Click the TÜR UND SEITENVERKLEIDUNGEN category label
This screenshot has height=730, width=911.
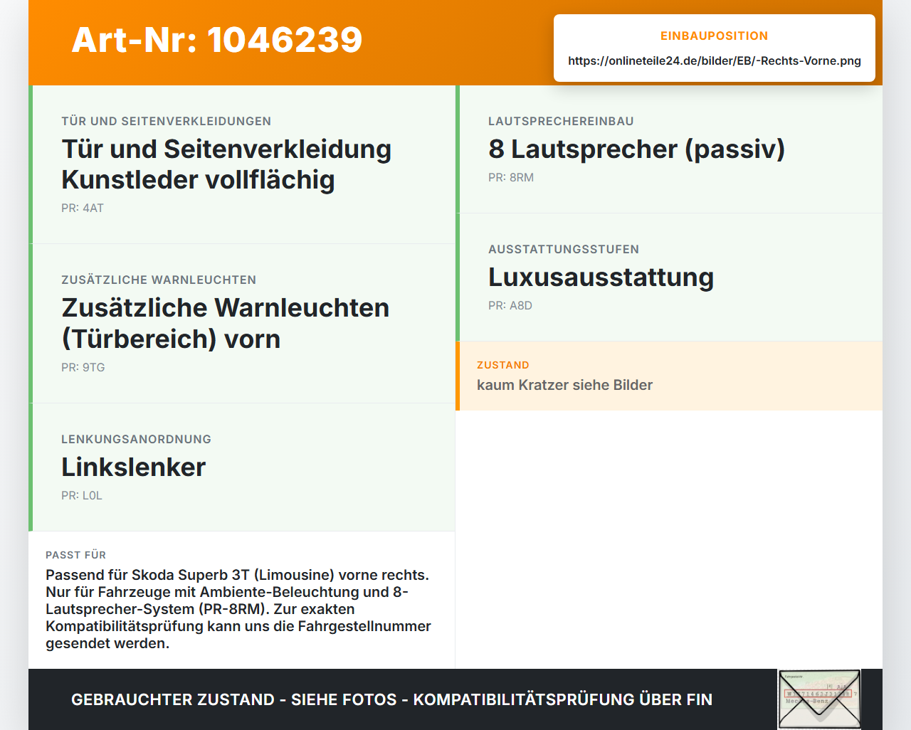coord(166,121)
